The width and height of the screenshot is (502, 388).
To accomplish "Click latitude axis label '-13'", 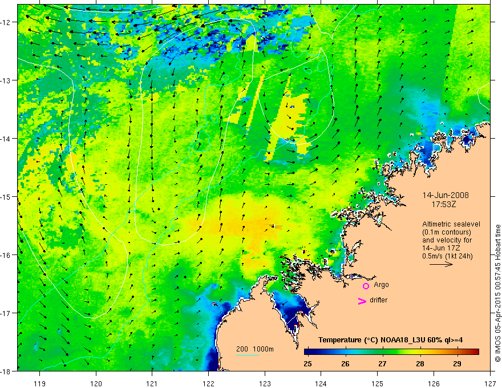I will [6, 80].
